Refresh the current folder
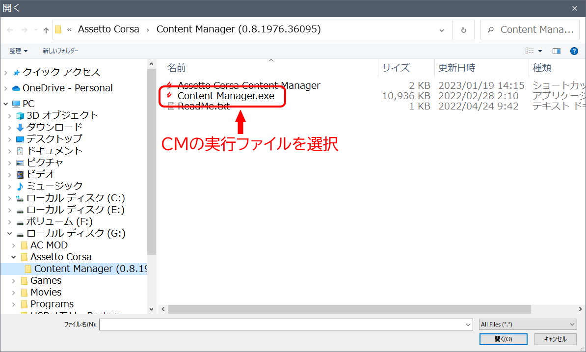The width and height of the screenshot is (586, 352). (x=463, y=30)
